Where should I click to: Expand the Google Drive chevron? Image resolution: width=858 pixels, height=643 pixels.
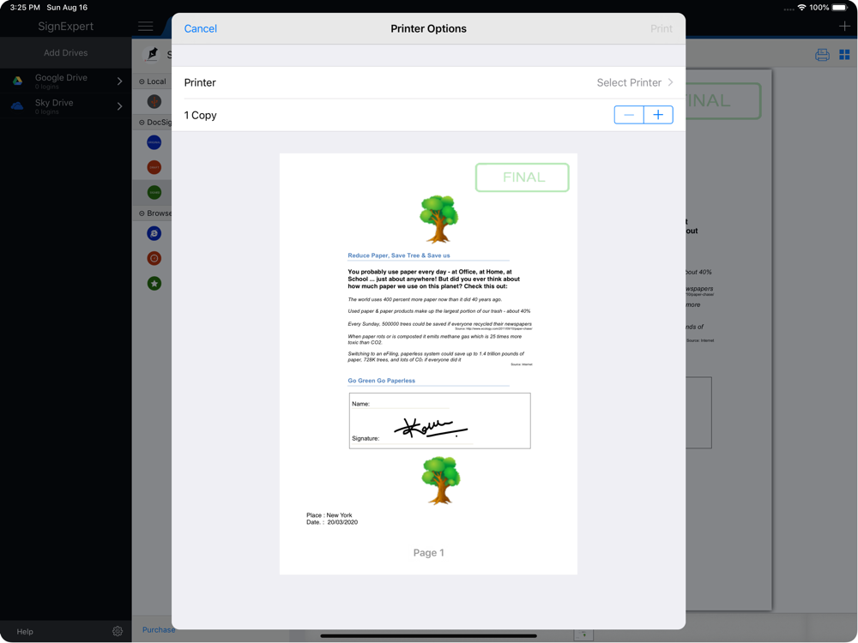[120, 81]
